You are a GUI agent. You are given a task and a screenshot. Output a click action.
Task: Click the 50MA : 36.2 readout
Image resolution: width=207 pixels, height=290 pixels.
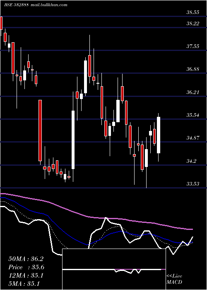26,259
